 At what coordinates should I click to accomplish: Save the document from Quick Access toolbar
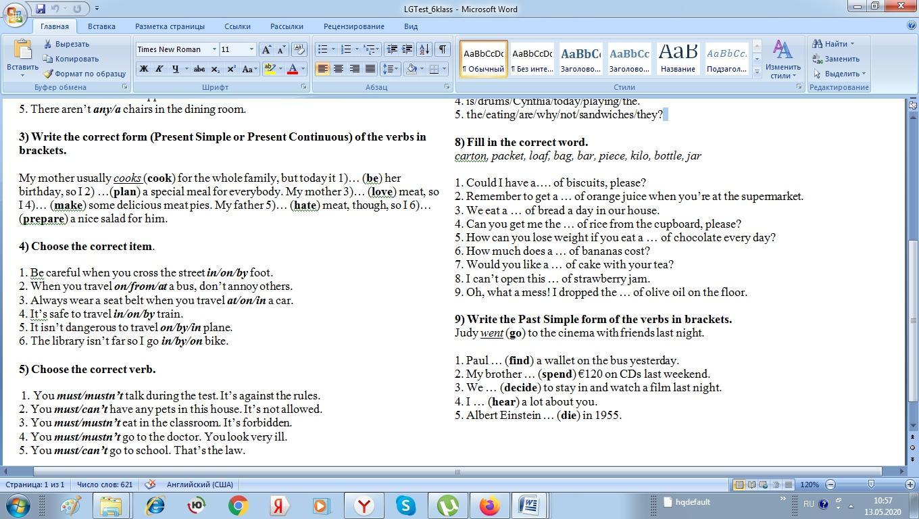click(x=41, y=9)
